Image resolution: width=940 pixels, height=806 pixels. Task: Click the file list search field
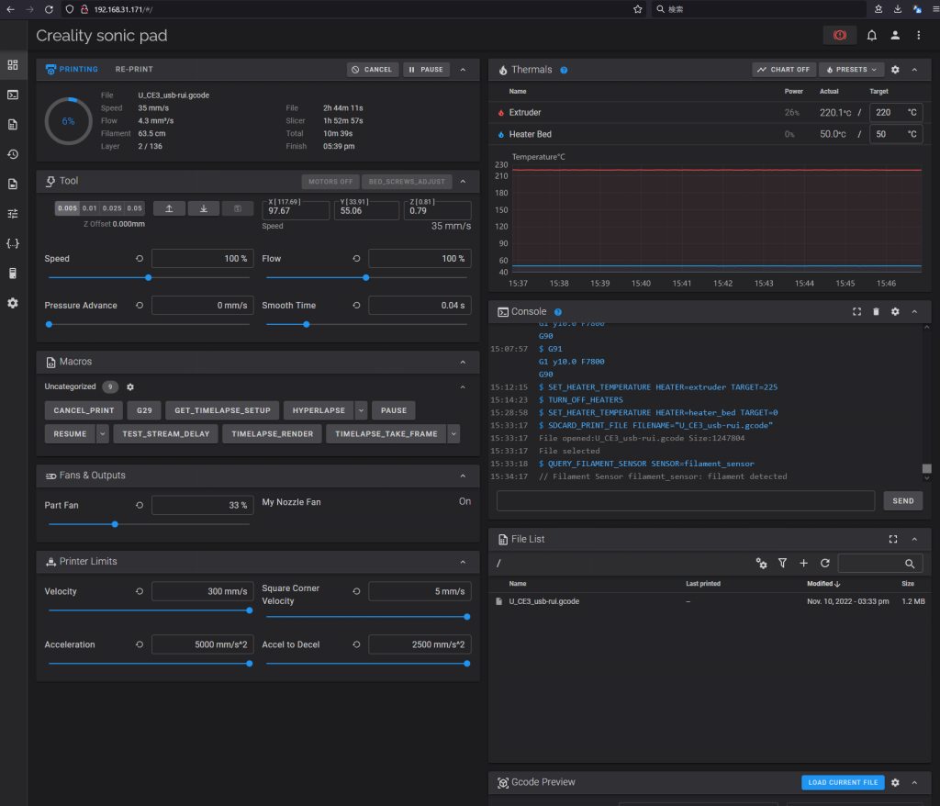[879, 563]
